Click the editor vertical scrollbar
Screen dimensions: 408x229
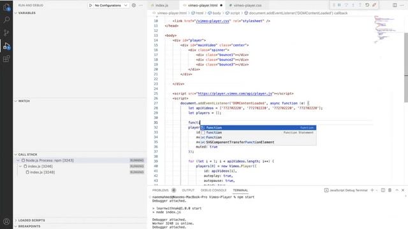point(406,67)
